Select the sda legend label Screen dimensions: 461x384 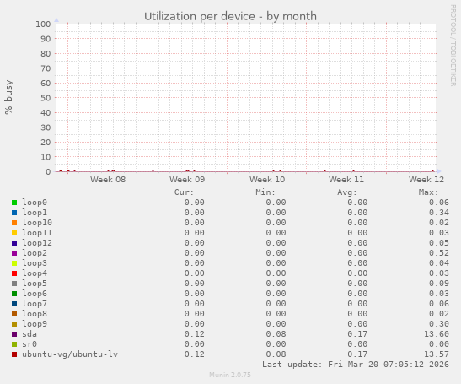(29, 334)
